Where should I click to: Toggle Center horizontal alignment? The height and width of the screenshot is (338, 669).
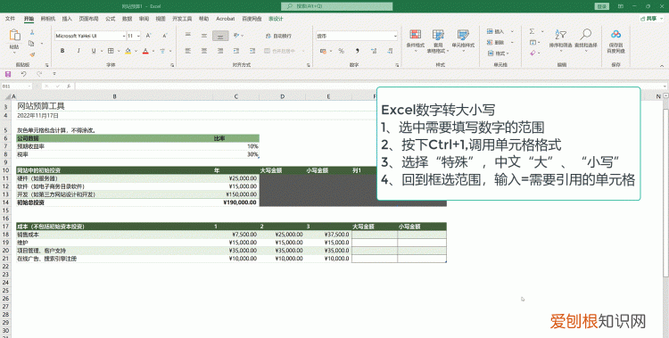pos(204,51)
